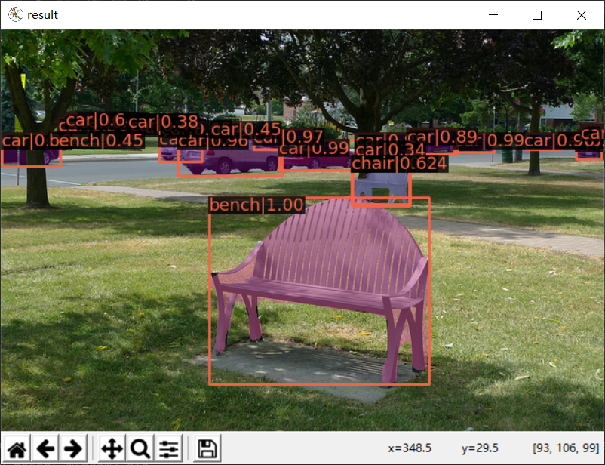
Task: Click the car|0.34 label
Action: click(390, 149)
